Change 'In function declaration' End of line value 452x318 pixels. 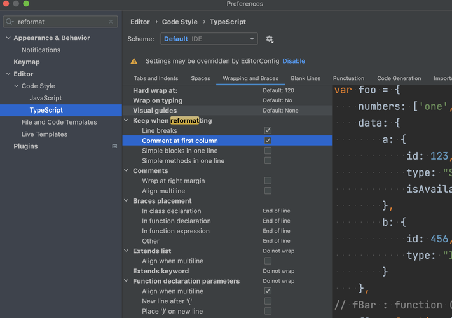[x=277, y=221]
